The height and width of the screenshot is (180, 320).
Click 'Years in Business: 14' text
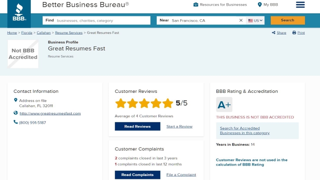click(x=235, y=144)
